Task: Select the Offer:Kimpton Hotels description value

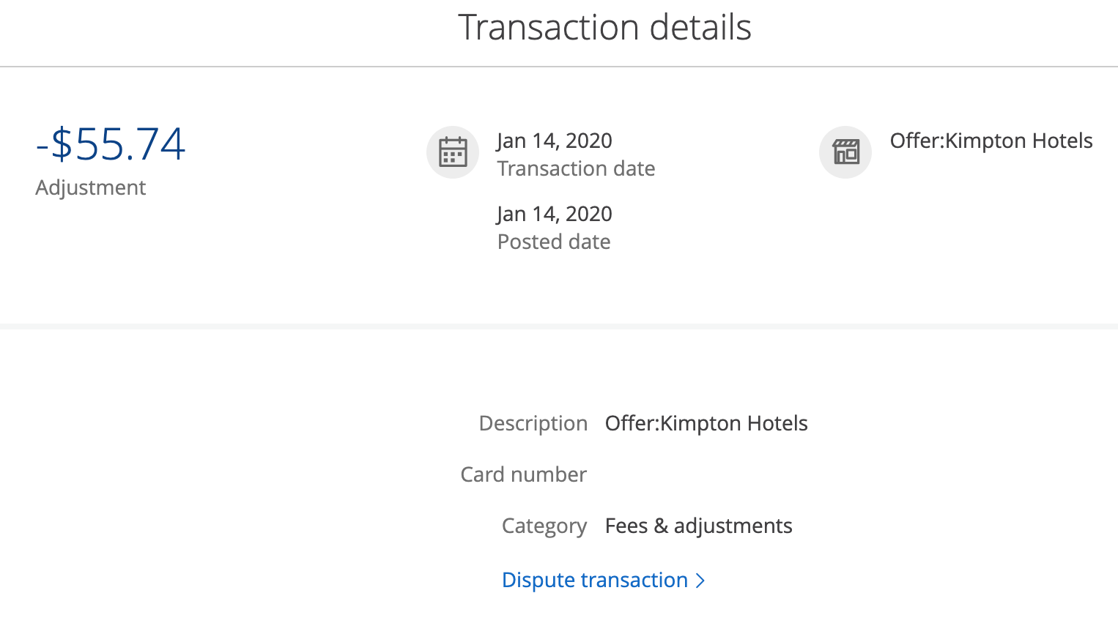Action: (x=706, y=423)
